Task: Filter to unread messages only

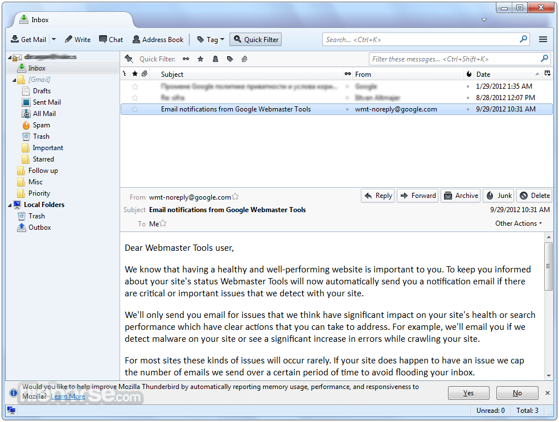Action: click(x=186, y=59)
